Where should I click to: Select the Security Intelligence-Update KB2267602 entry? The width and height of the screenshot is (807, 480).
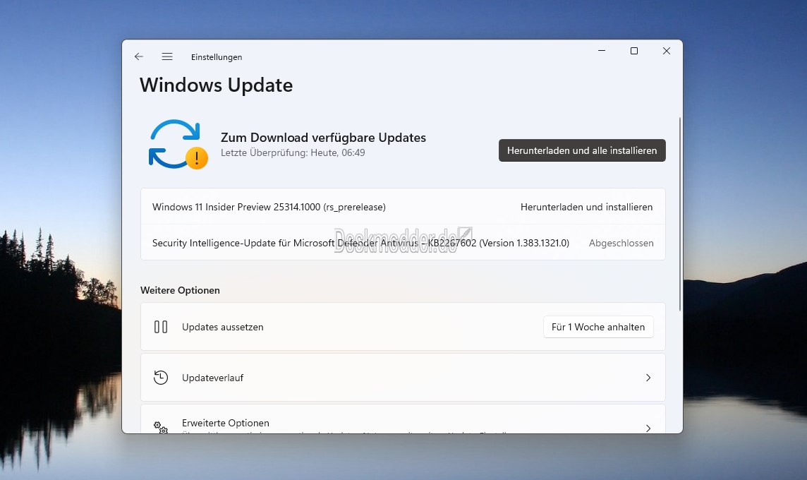point(360,243)
